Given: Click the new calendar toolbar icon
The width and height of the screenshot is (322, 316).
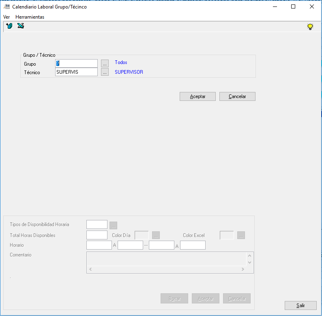Looking at the screenshot, I should [9, 26].
